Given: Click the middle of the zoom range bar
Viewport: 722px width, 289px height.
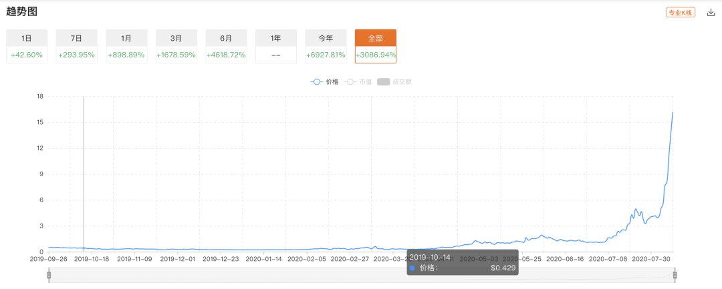Looking at the screenshot, I should [x=361, y=275].
